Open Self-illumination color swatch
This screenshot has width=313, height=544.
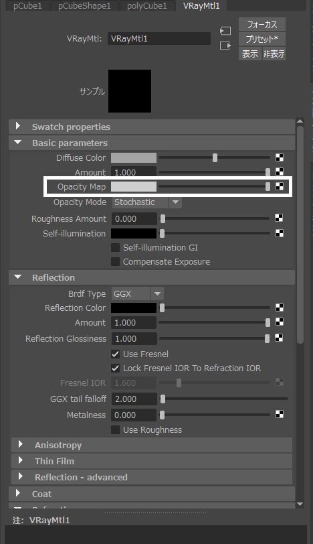click(134, 234)
